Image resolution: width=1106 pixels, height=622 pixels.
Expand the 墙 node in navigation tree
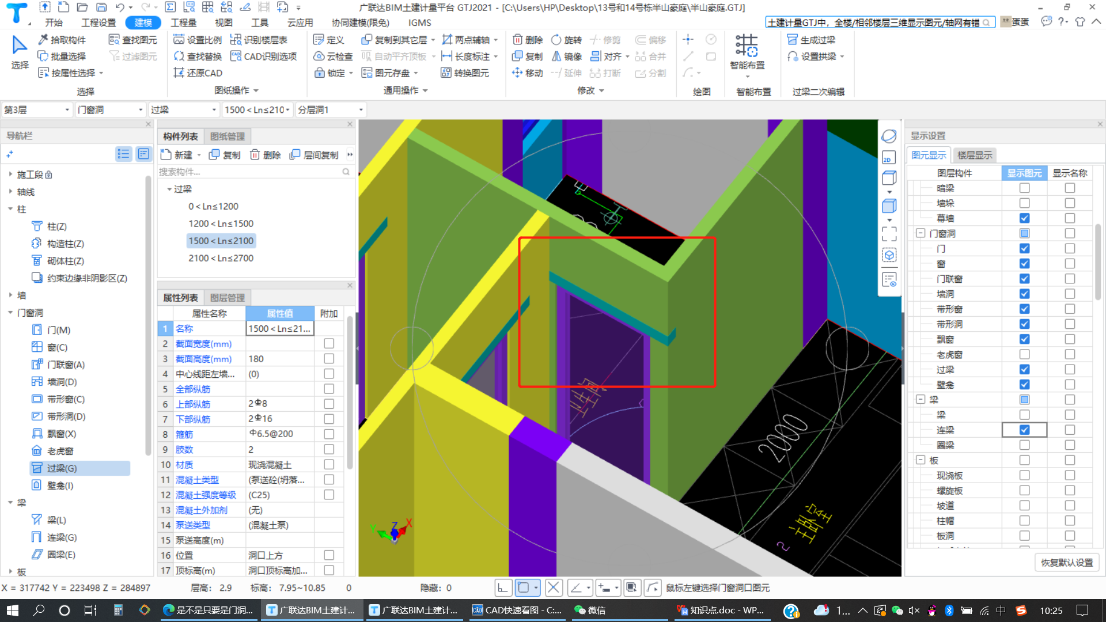(10, 295)
